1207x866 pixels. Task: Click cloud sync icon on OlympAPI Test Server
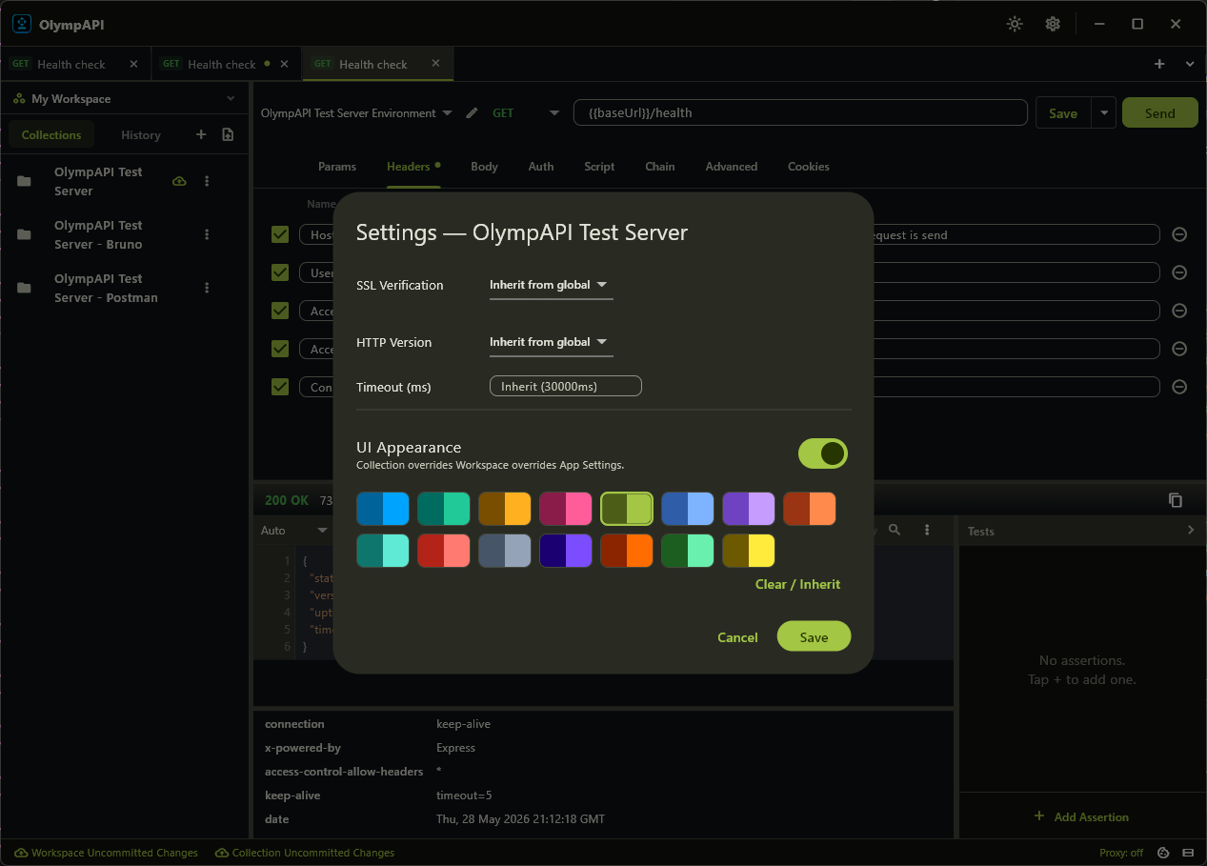pyautogui.click(x=179, y=181)
